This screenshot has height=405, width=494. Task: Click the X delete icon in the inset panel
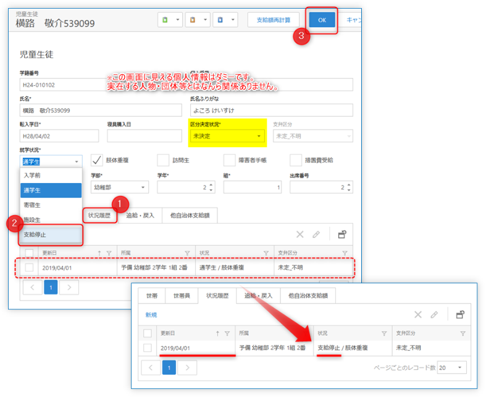418,315
